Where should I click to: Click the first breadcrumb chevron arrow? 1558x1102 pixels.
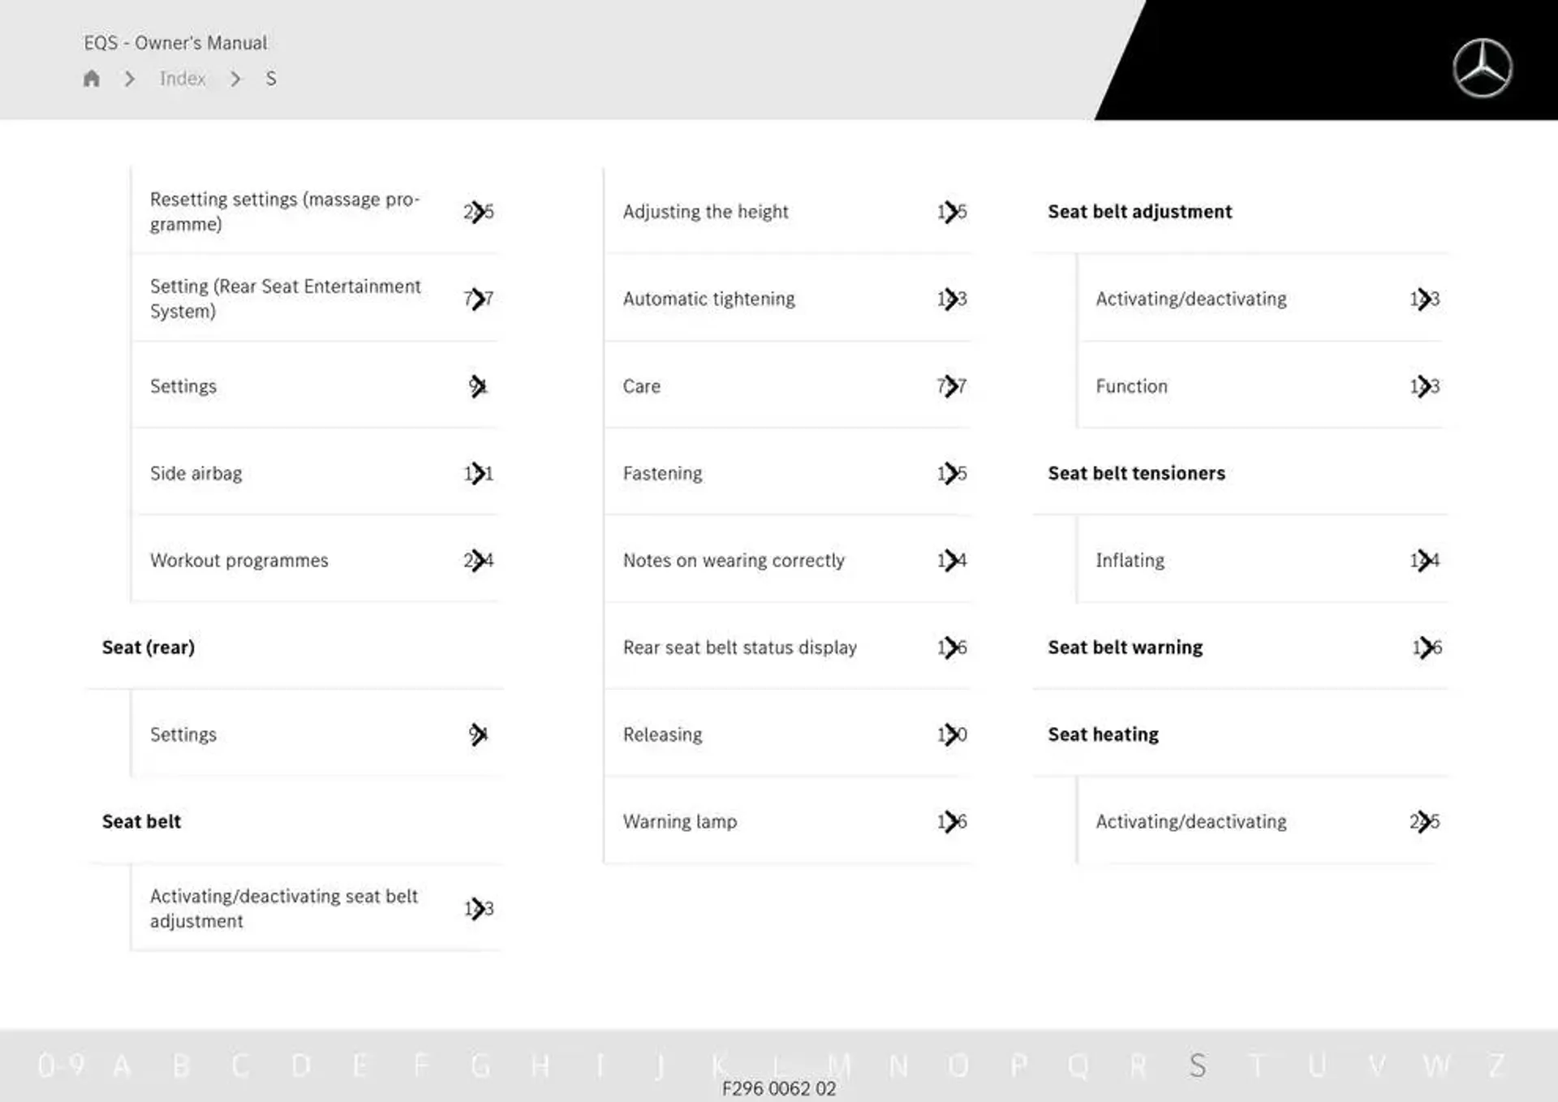[x=130, y=79]
